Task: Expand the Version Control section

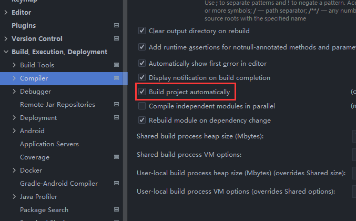Action: tap(6, 39)
